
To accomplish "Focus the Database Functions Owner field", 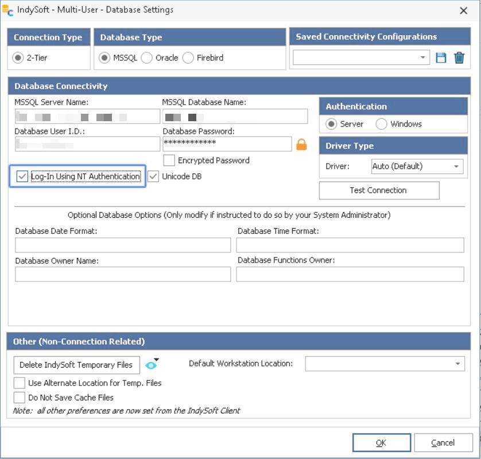I will click(350, 274).
